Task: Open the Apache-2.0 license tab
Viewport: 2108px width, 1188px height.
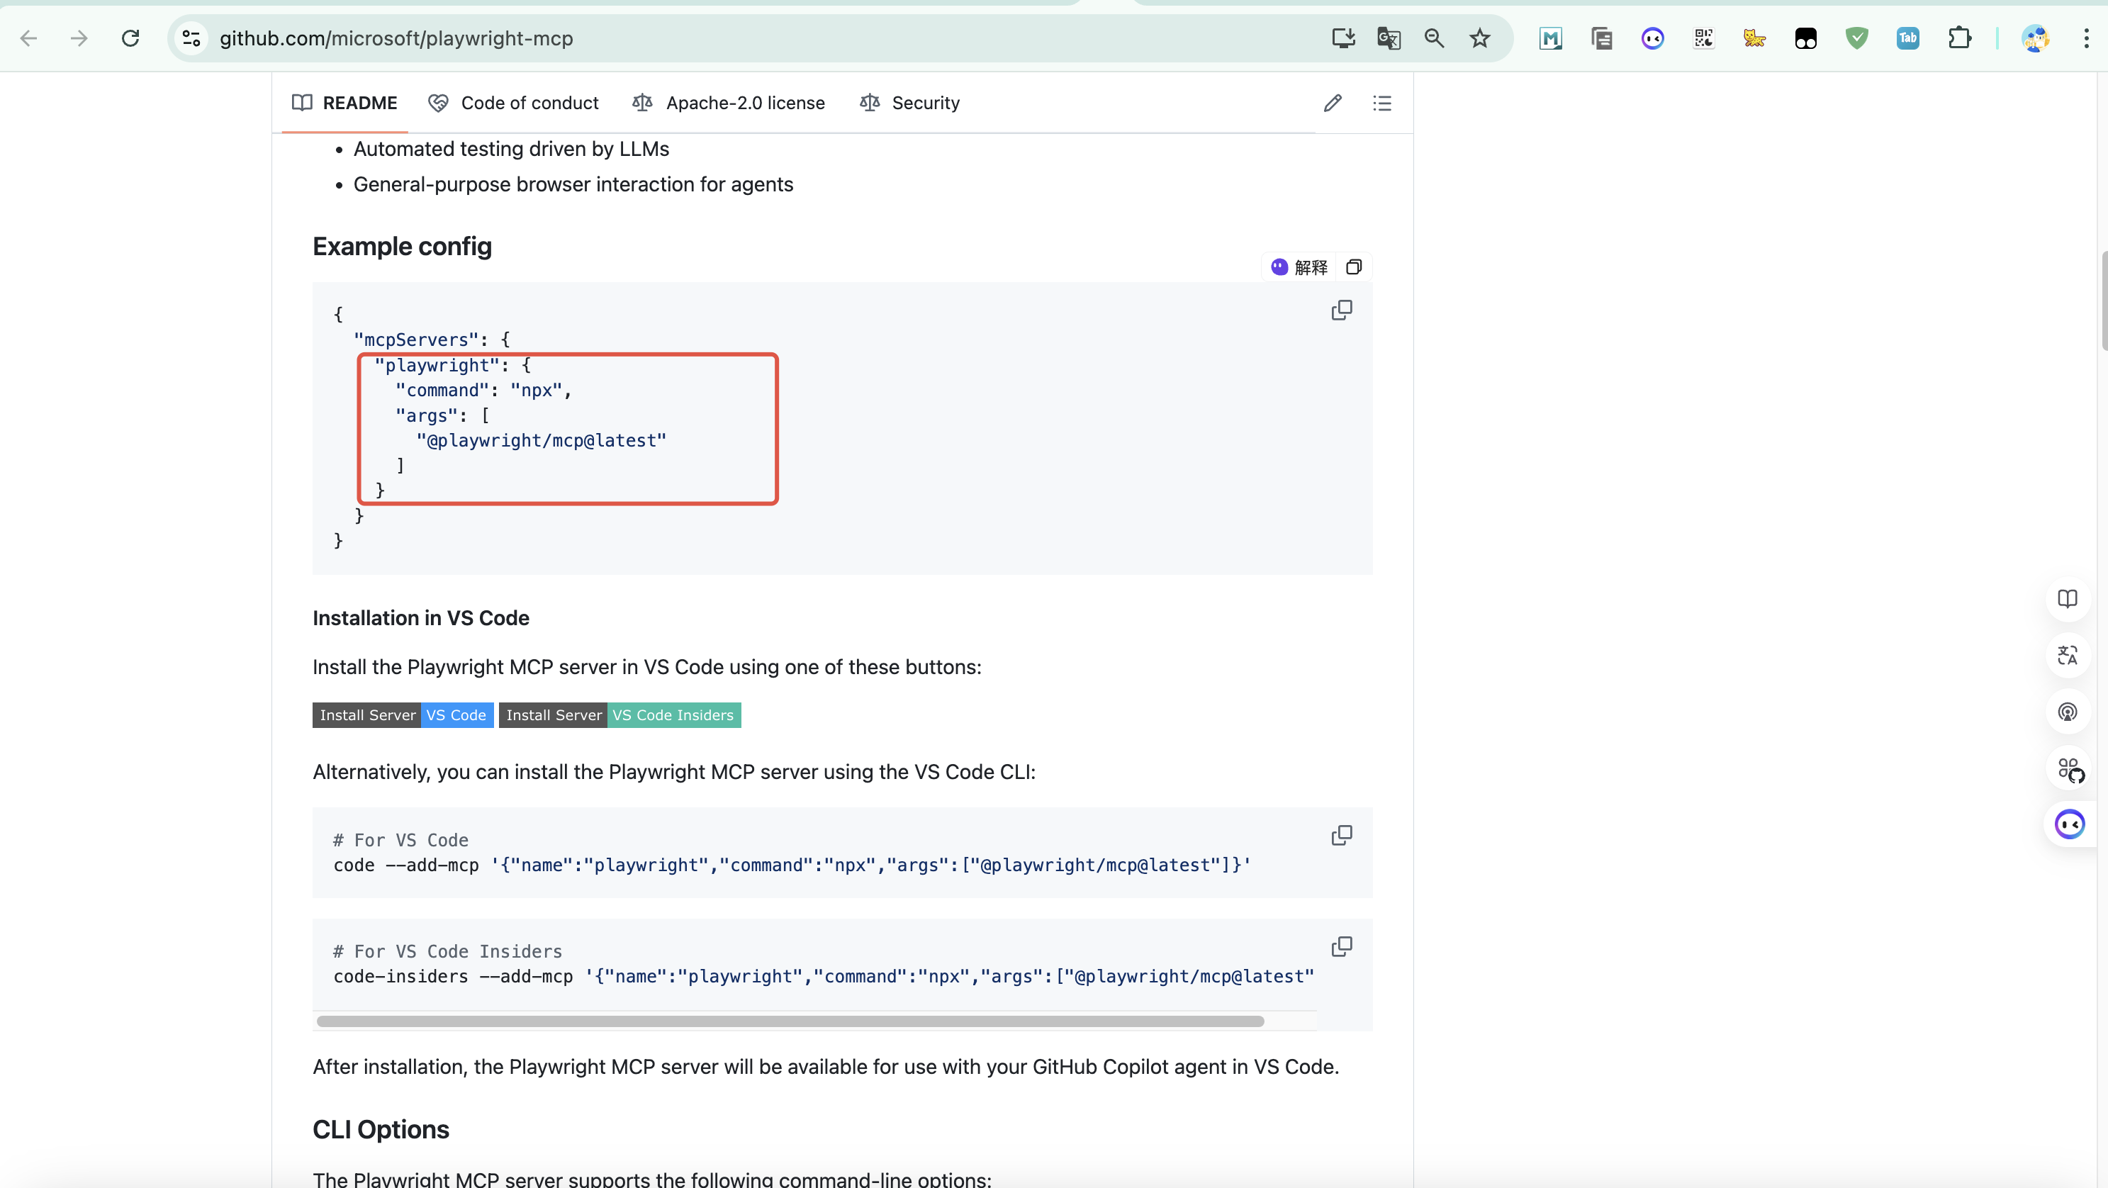Action: click(x=729, y=103)
